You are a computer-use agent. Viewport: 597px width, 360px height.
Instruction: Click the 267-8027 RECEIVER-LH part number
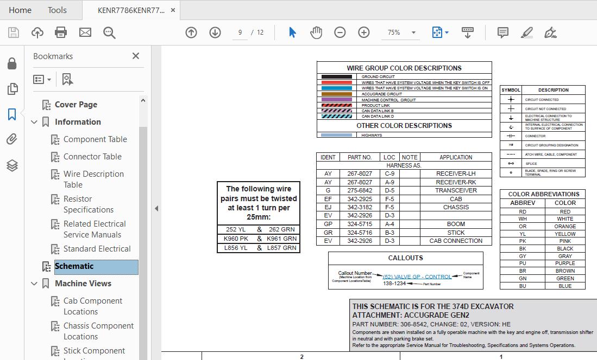360,173
